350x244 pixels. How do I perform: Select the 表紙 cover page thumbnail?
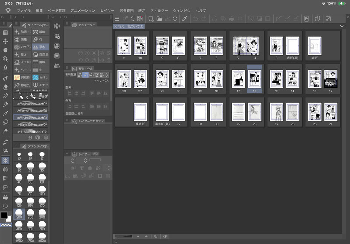click(315, 46)
